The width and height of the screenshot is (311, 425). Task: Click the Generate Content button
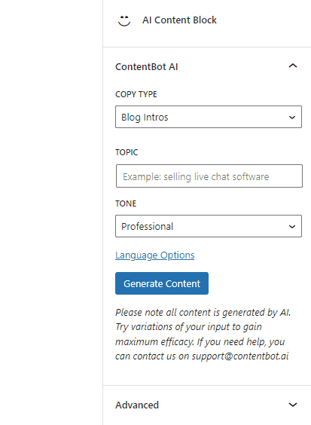(x=162, y=283)
